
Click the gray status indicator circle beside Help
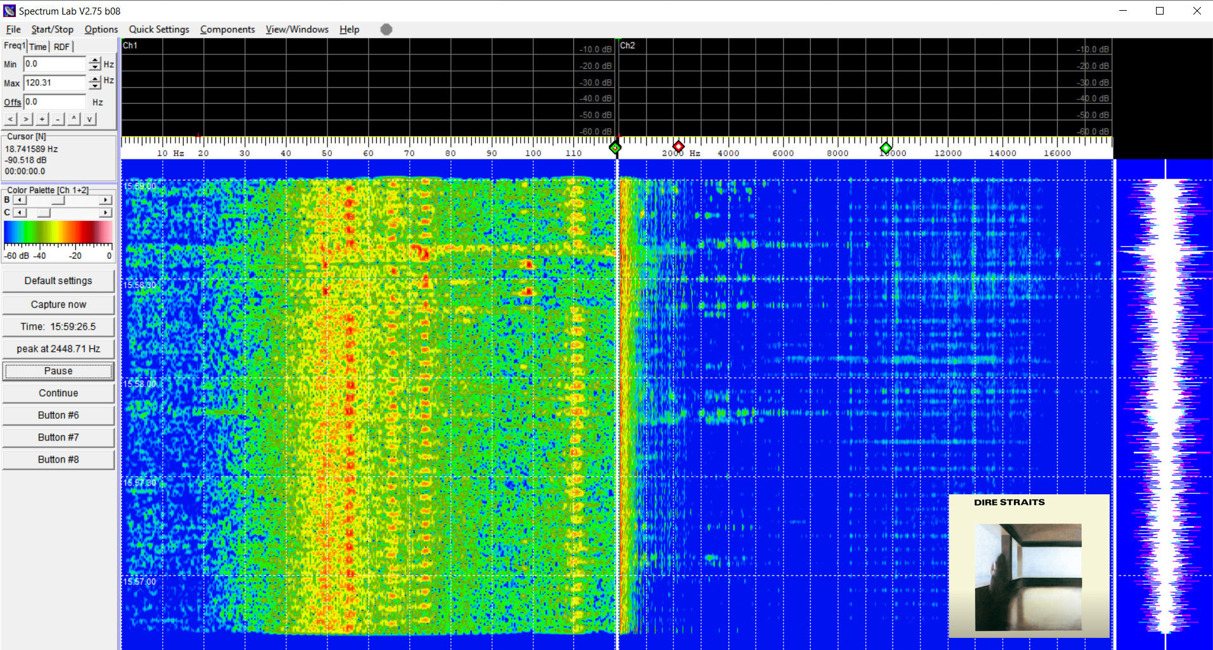click(386, 29)
